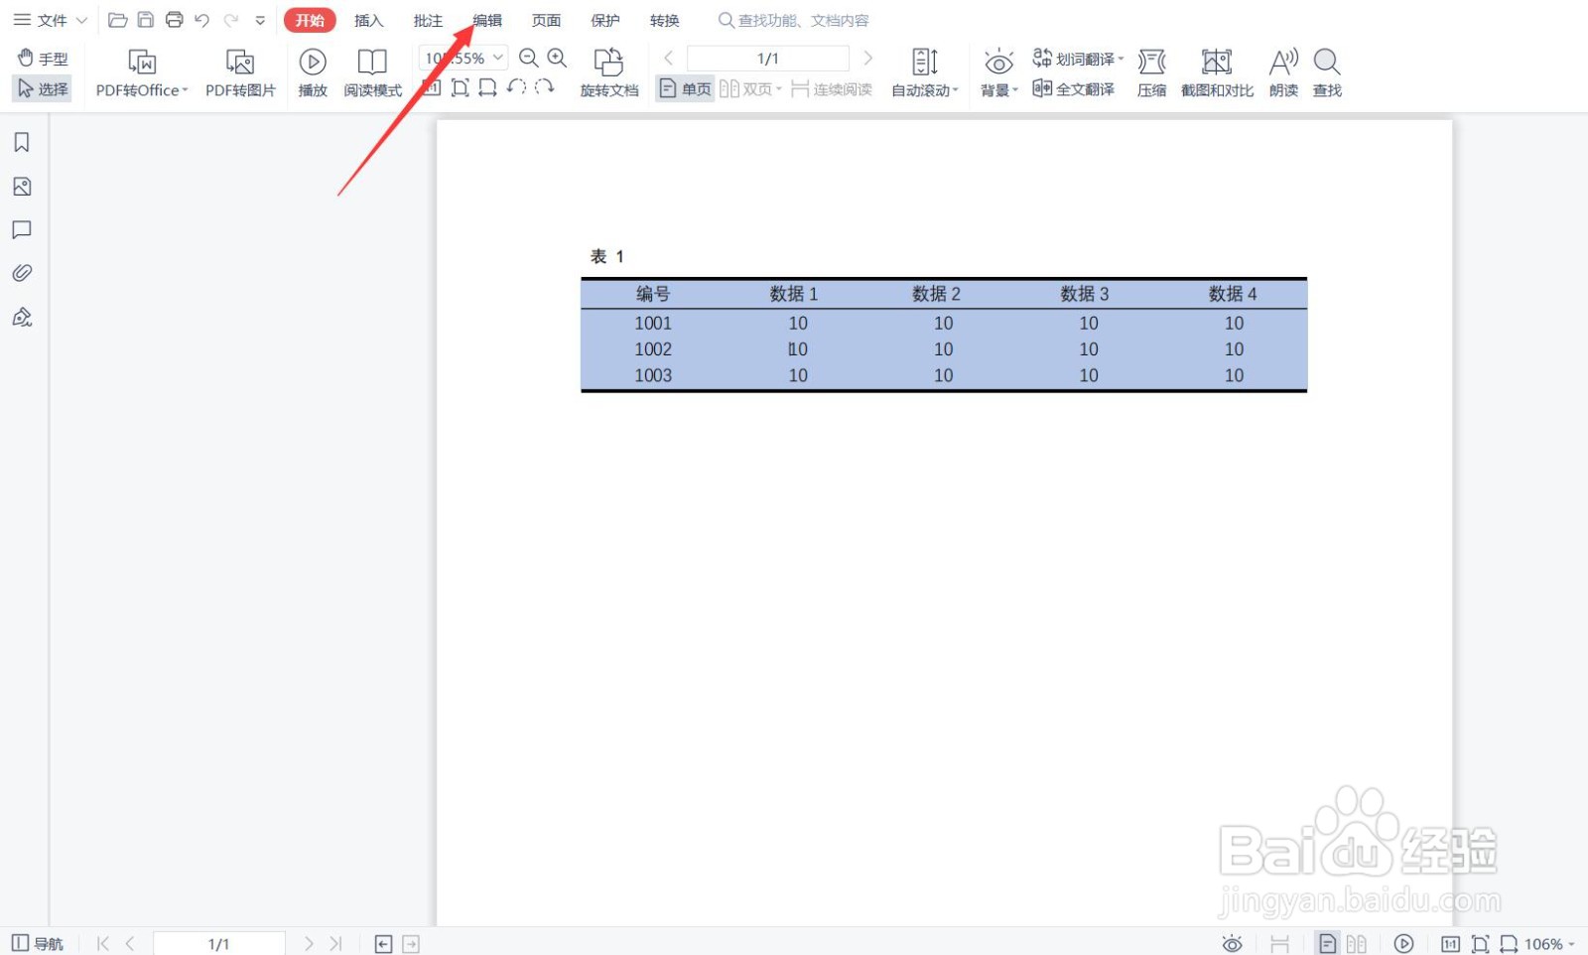
Task: Click the open folder icon
Action: 117,20
